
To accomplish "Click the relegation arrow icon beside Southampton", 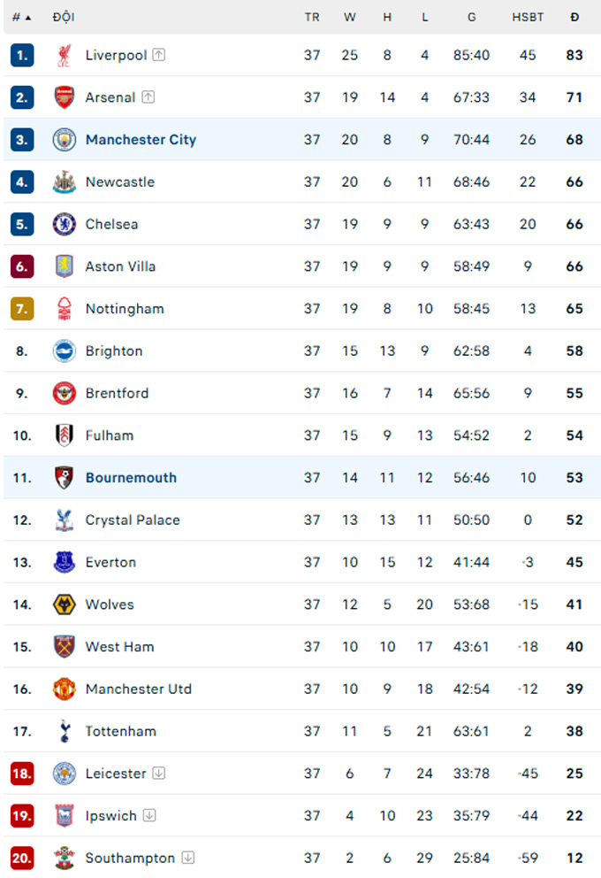I will [x=188, y=858].
